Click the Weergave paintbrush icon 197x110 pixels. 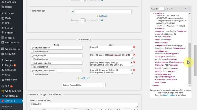click(2, 60)
